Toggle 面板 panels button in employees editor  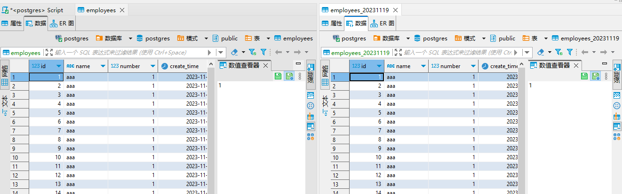point(311,74)
